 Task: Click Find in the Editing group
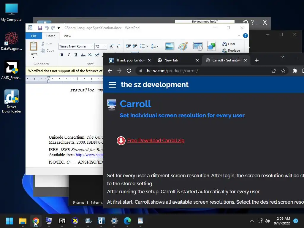[x=229, y=44]
